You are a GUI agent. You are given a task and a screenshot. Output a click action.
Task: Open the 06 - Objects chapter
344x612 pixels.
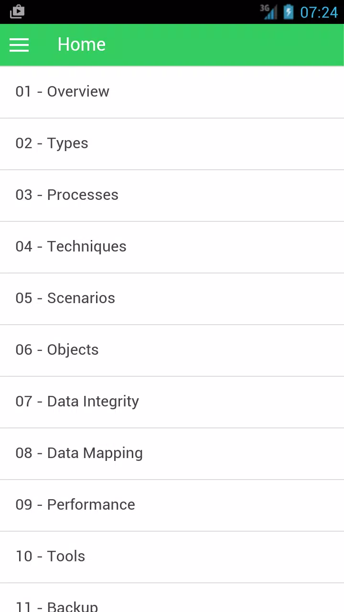tap(172, 350)
